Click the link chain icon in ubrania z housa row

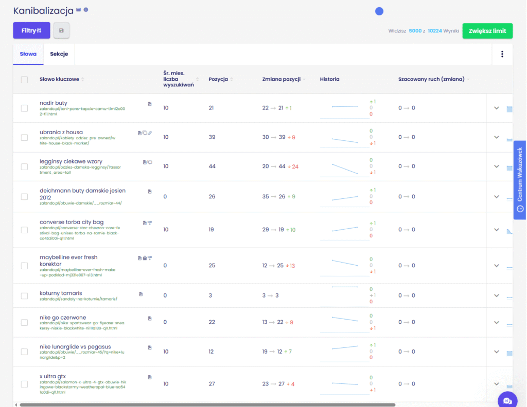tap(150, 133)
